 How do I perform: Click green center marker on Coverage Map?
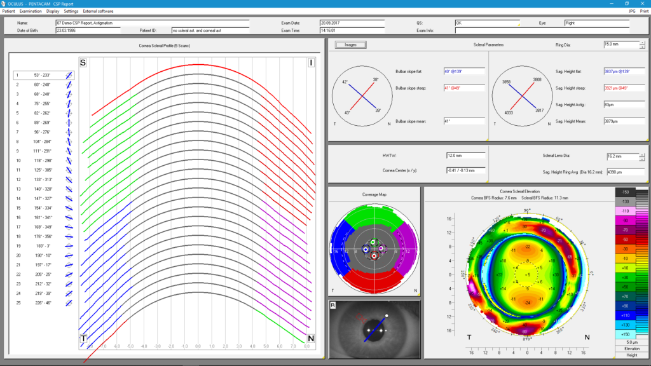pyautogui.click(x=373, y=242)
